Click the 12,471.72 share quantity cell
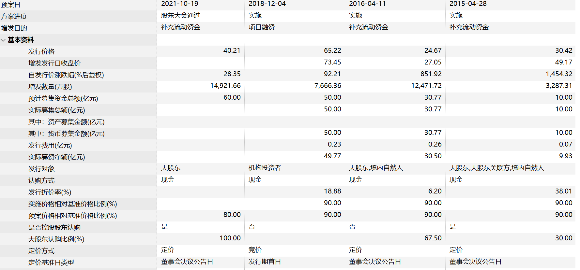The image size is (580, 270). pos(426,86)
